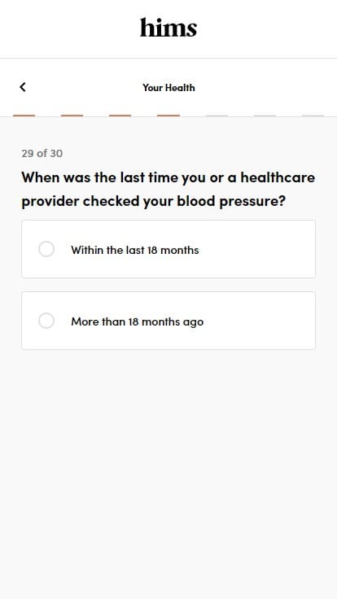Click the More than 18 months ago label

(138, 321)
